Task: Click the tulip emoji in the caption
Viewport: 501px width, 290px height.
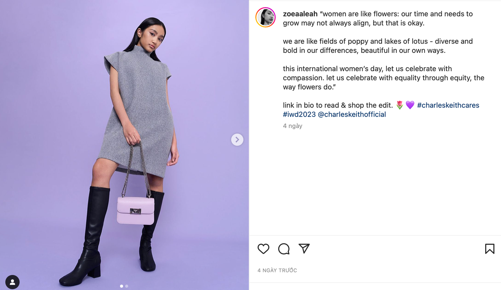Action: point(399,105)
